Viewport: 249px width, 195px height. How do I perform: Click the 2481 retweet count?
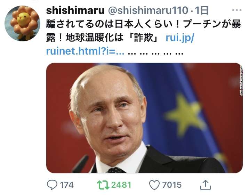(121, 185)
